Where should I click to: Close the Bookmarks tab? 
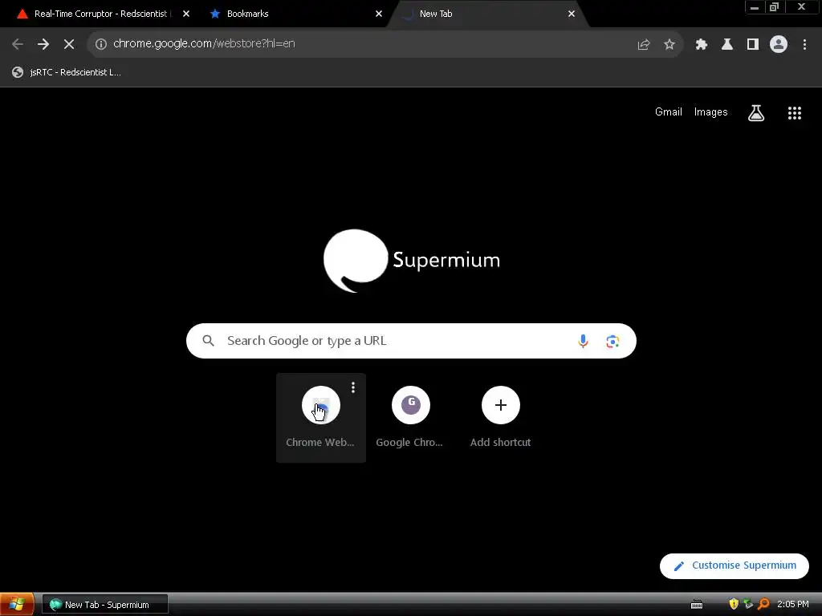379,14
